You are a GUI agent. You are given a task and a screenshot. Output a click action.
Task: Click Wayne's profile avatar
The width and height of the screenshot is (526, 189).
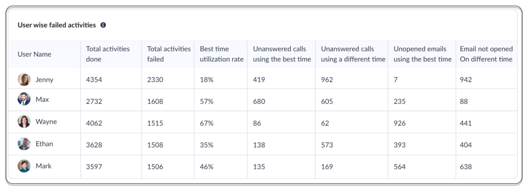(24, 121)
